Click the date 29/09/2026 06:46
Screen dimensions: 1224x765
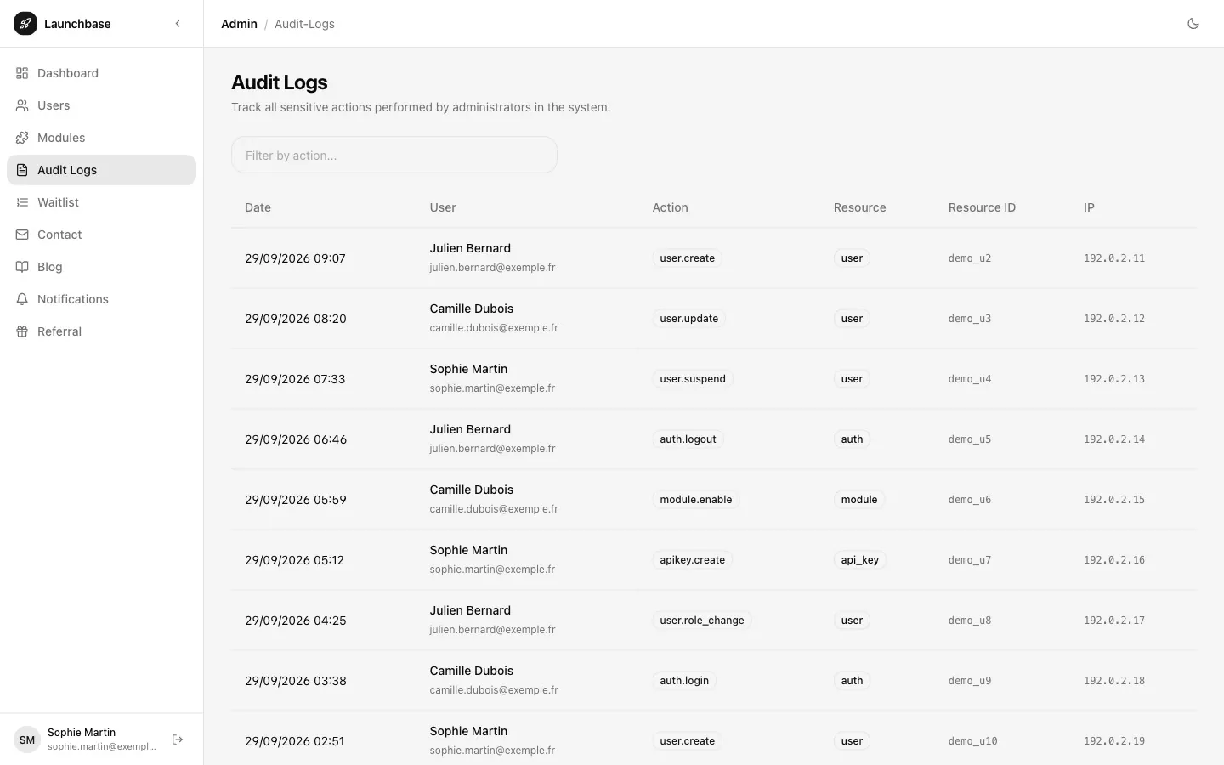[296, 439]
